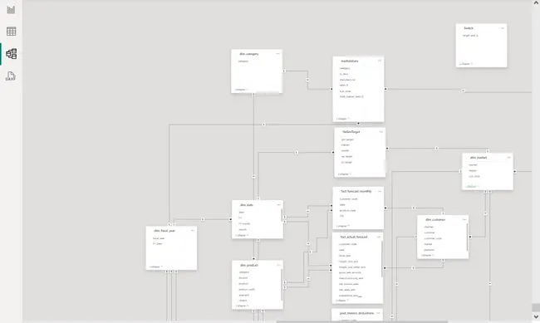Open more options on Switch table

(503, 28)
